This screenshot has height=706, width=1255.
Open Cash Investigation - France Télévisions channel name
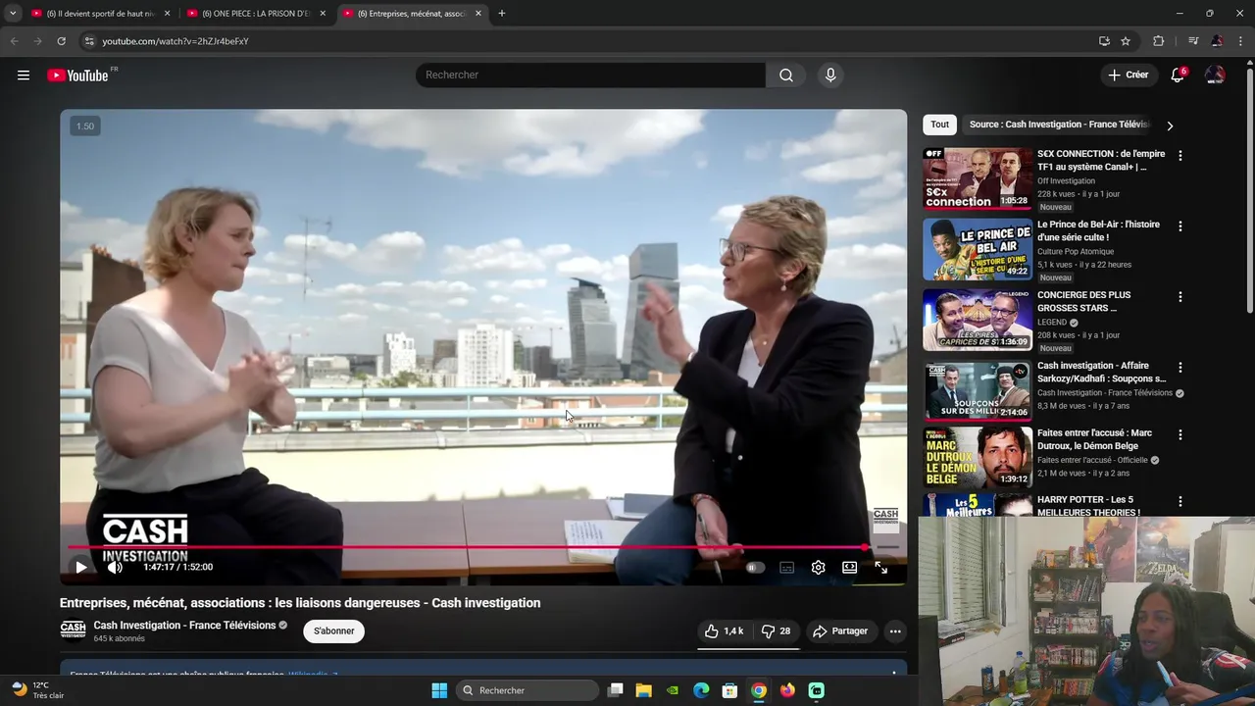tap(184, 626)
